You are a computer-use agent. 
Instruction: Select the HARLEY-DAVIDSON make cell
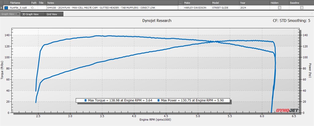tap(197, 8)
